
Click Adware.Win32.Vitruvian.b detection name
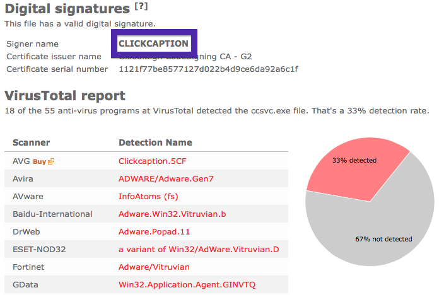pos(172,214)
